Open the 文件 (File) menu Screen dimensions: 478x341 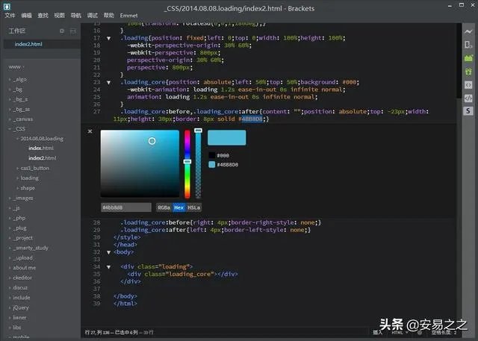click(x=10, y=15)
